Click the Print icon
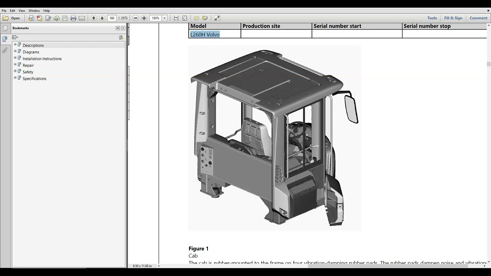This screenshot has height=276, width=491. coord(73,18)
